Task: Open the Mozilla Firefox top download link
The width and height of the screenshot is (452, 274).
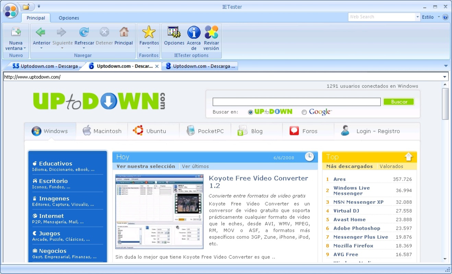Action: (353, 246)
